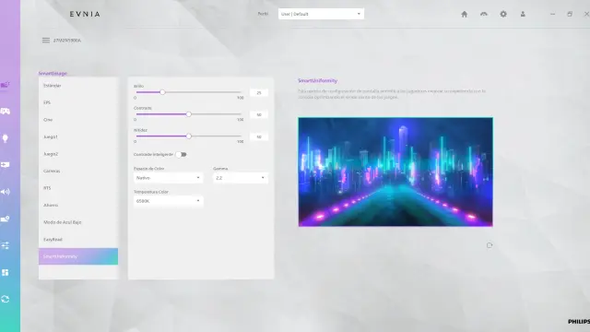The image size is (590, 332).
Task: Select the FPS SmartImage mode
Action: pyautogui.click(x=78, y=102)
